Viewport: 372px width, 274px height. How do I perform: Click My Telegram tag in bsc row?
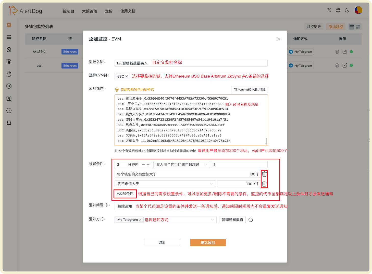[301, 65]
